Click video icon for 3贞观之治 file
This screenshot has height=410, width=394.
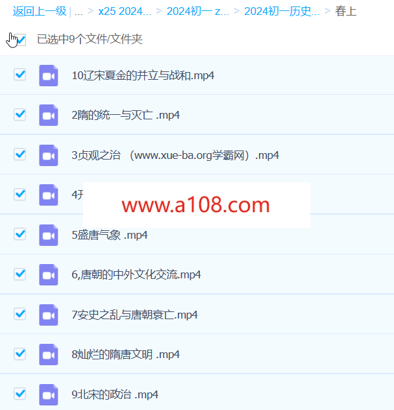click(x=49, y=155)
